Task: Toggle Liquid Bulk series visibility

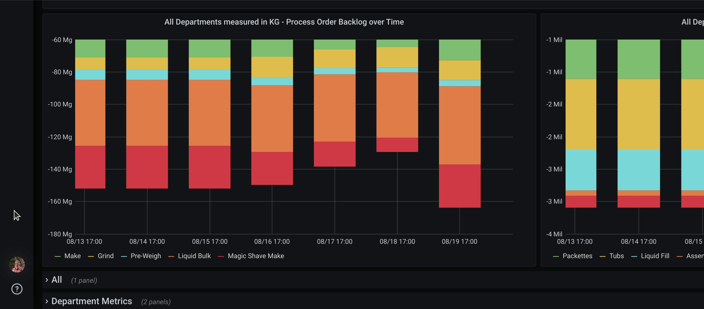Action: tap(194, 256)
